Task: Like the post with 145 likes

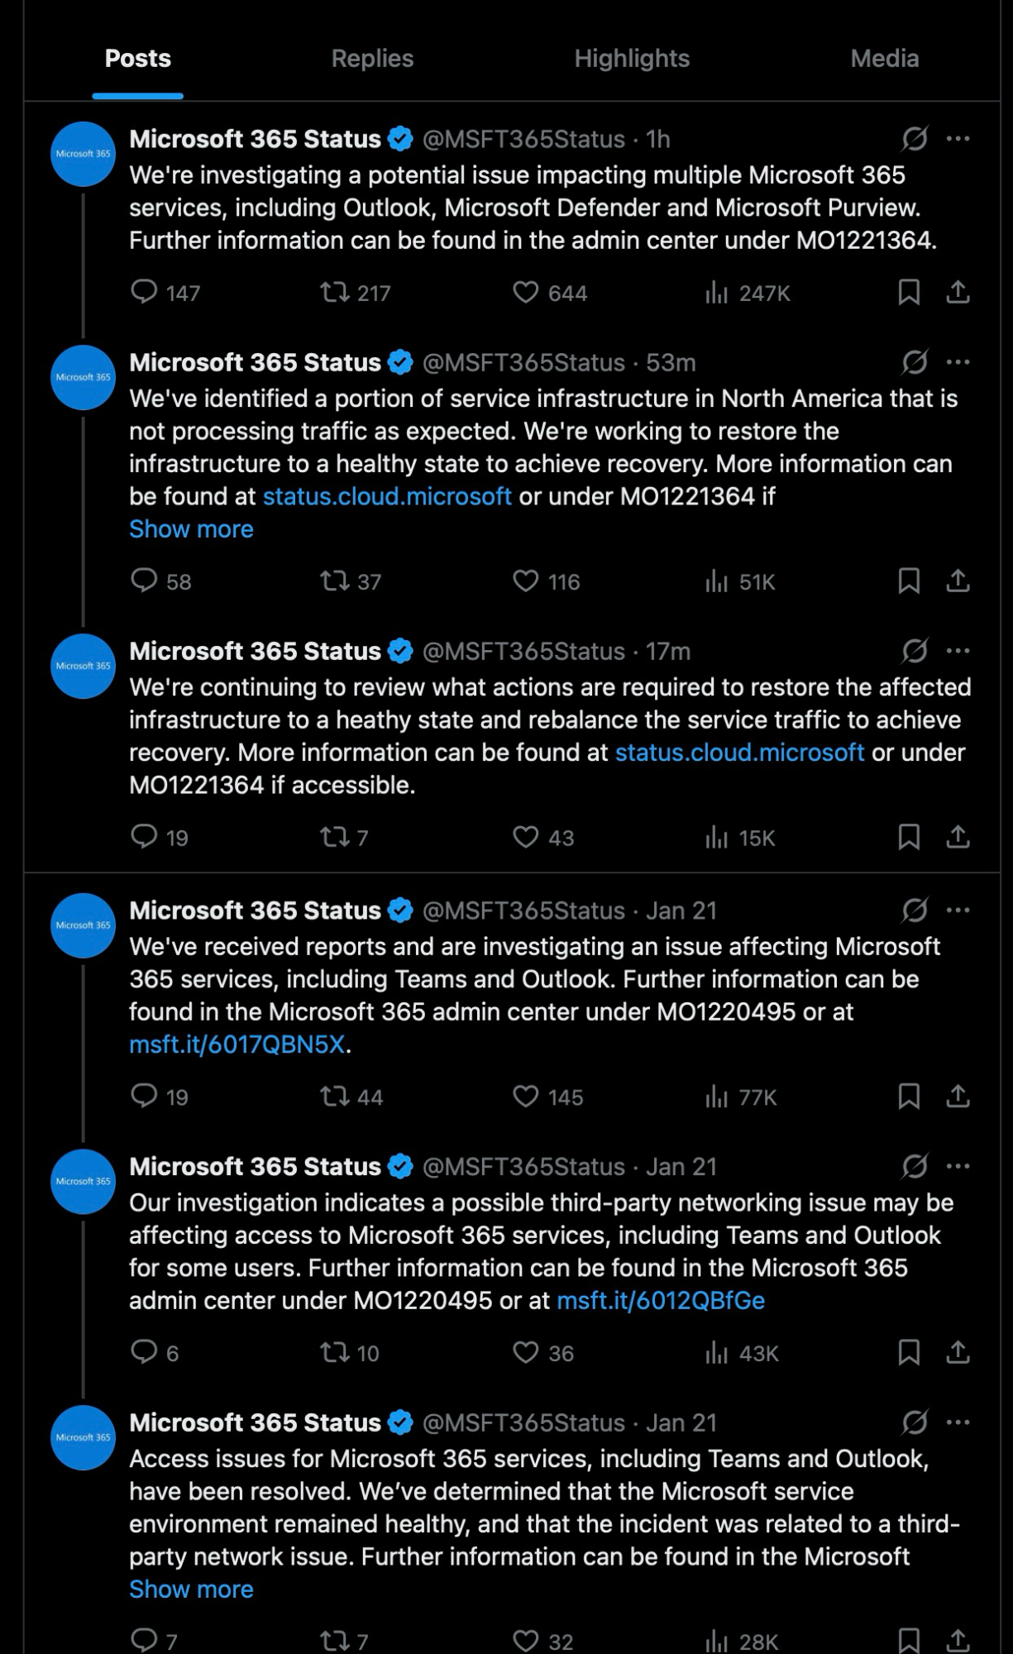Action: (526, 1096)
